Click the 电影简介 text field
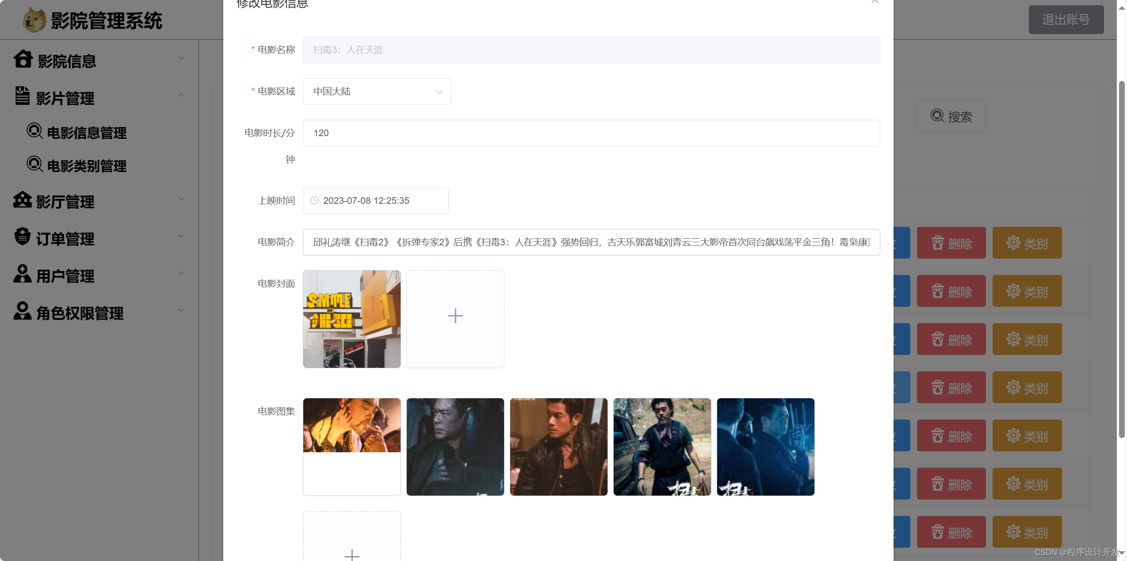 591,242
